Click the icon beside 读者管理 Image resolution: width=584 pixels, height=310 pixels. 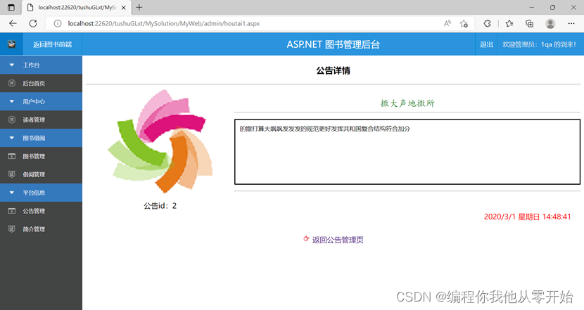12,120
